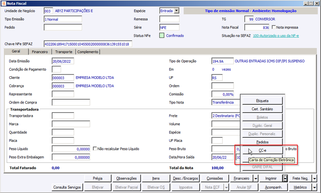Tick Não recalcular Peso Líquido checkbox
This screenshot has width=321, height=193.
[x=95, y=149]
